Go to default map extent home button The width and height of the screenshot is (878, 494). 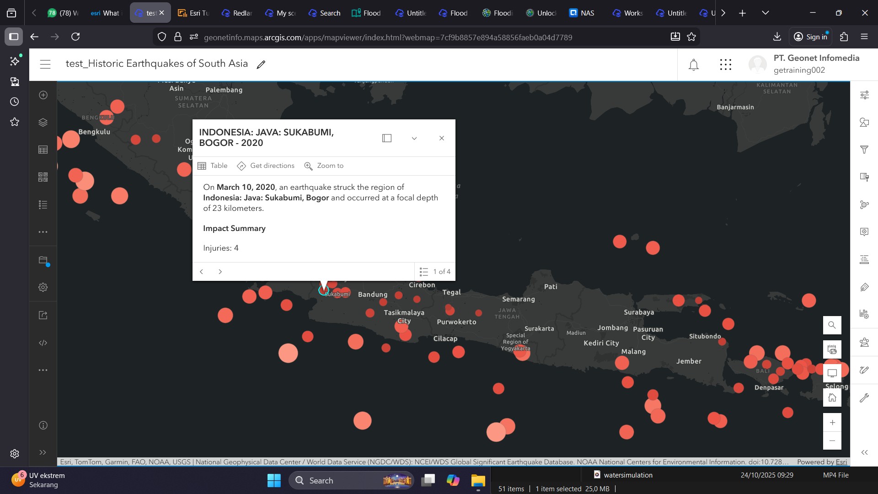[832, 397]
